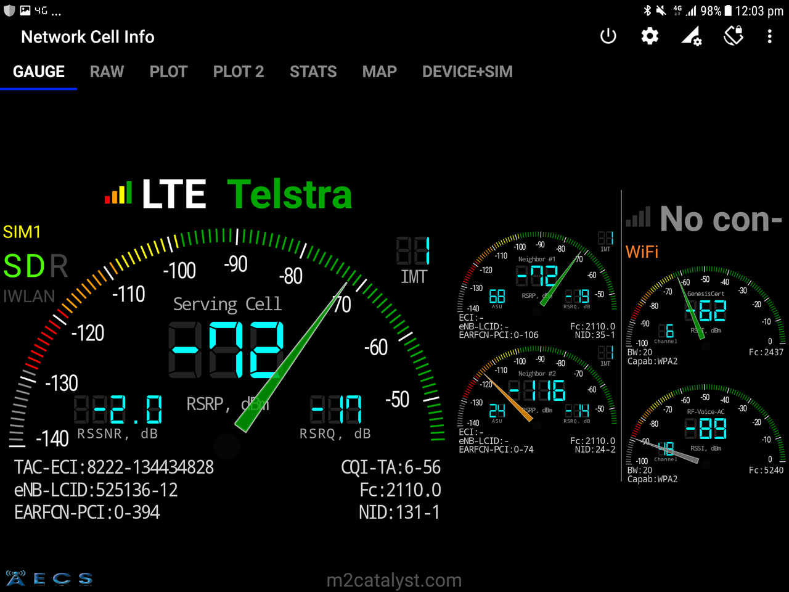Tap the Network Cell Info title
The image size is (789, 592).
click(88, 37)
